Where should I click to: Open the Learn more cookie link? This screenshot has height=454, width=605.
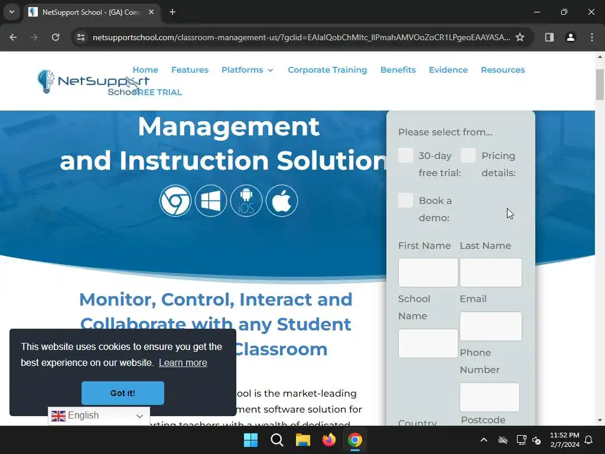(183, 363)
